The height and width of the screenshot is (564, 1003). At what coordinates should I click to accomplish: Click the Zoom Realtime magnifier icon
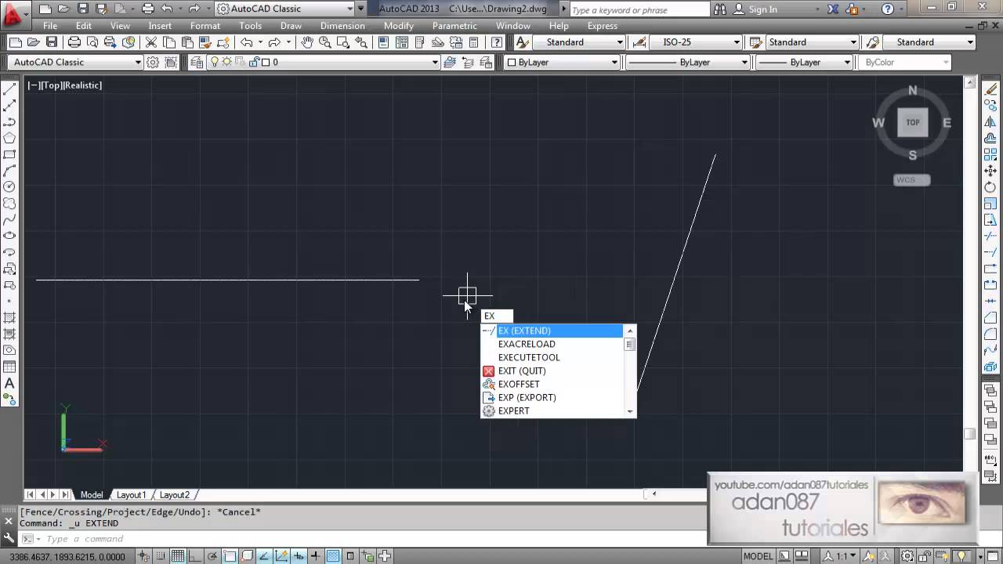pos(325,42)
